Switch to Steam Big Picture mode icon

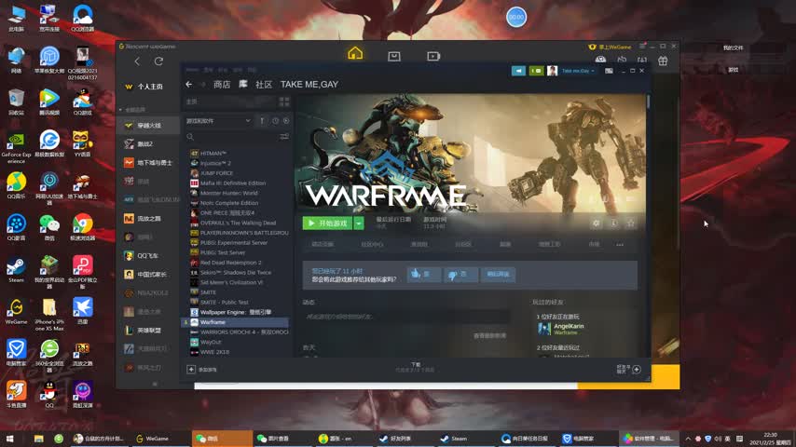pyautogui.click(x=609, y=71)
